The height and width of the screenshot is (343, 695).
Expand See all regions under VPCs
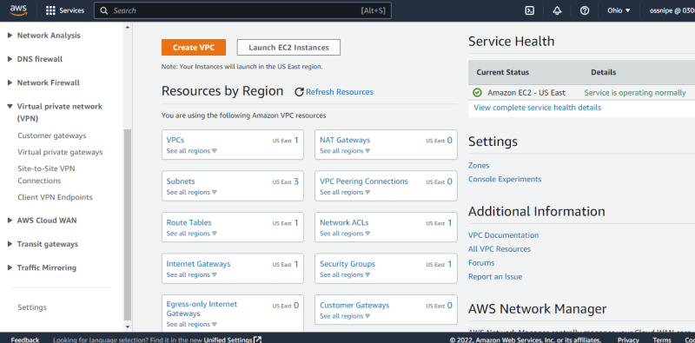(191, 151)
